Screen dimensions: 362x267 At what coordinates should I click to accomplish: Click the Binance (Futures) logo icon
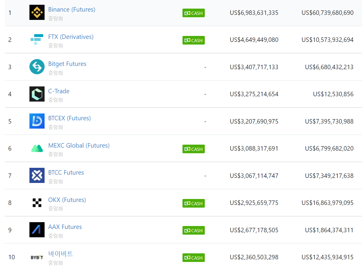pos(37,12)
